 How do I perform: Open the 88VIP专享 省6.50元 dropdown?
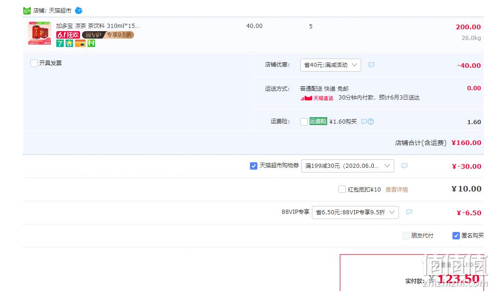tap(355, 212)
